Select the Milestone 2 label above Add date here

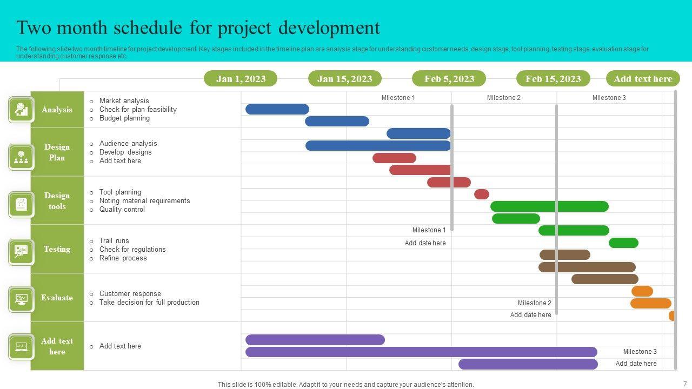[535, 303]
